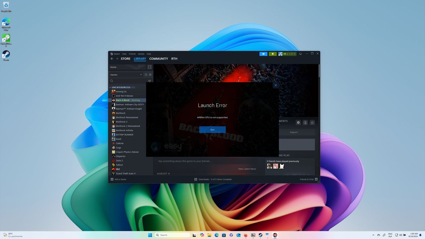Image resolution: width=425 pixels, height=239 pixels.
Task: Switch Steam to Big Picture mode
Action: point(300,54)
